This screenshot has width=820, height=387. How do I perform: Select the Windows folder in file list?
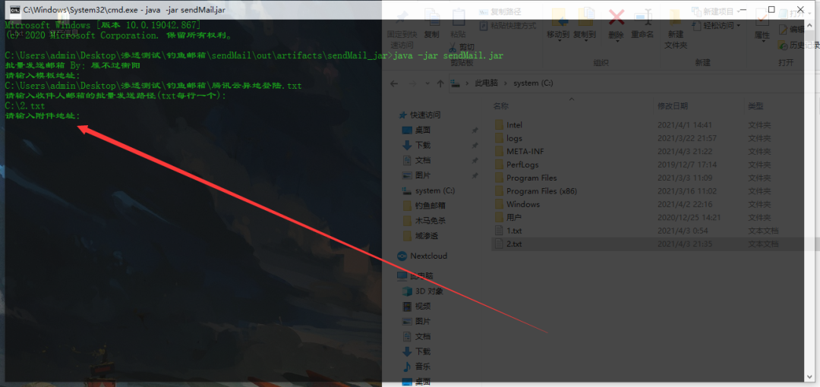point(517,204)
